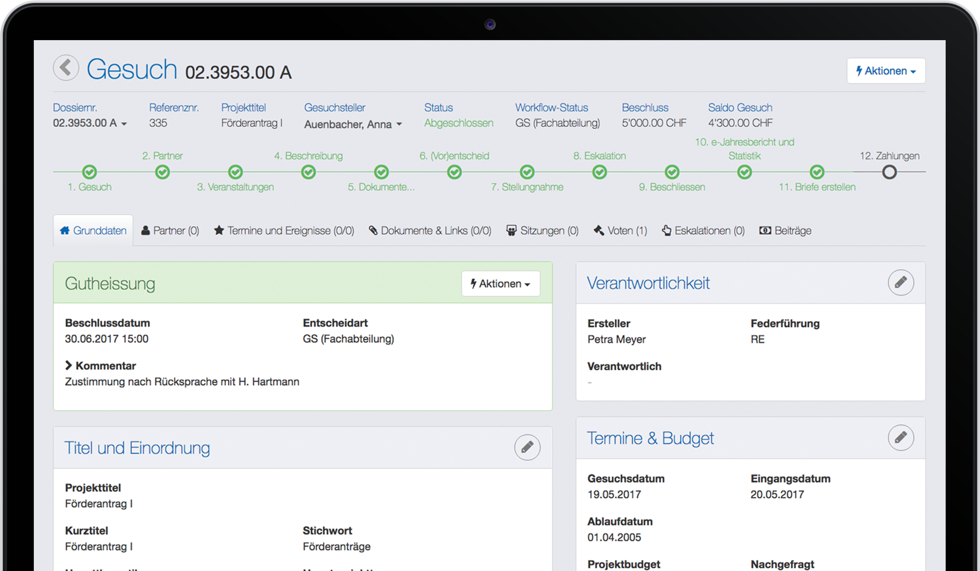Image resolution: width=980 pixels, height=571 pixels.
Task: Open the Voten (1) tab
Action: [620, 231]
